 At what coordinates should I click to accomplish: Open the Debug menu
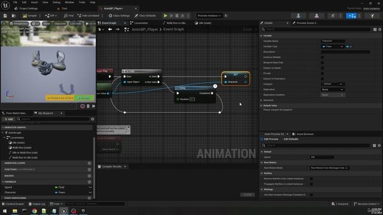pyautogui.click(x=56, y=2)
